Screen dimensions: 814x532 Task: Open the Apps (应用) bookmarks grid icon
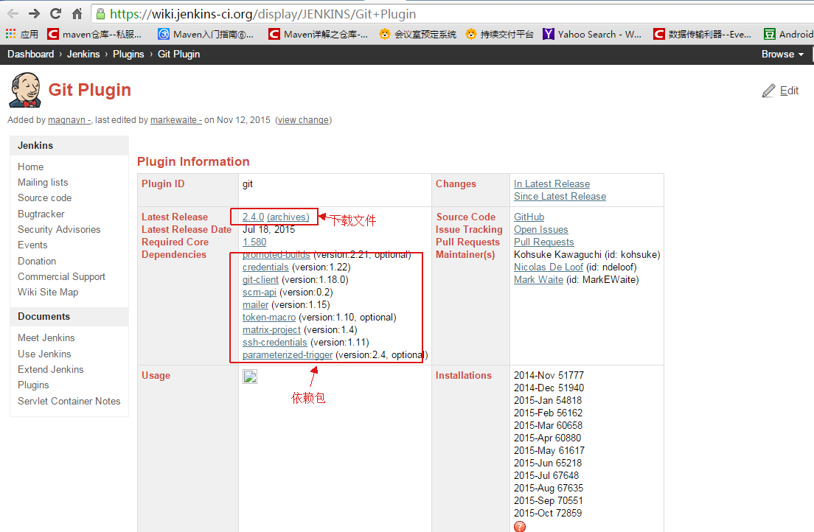11,34
